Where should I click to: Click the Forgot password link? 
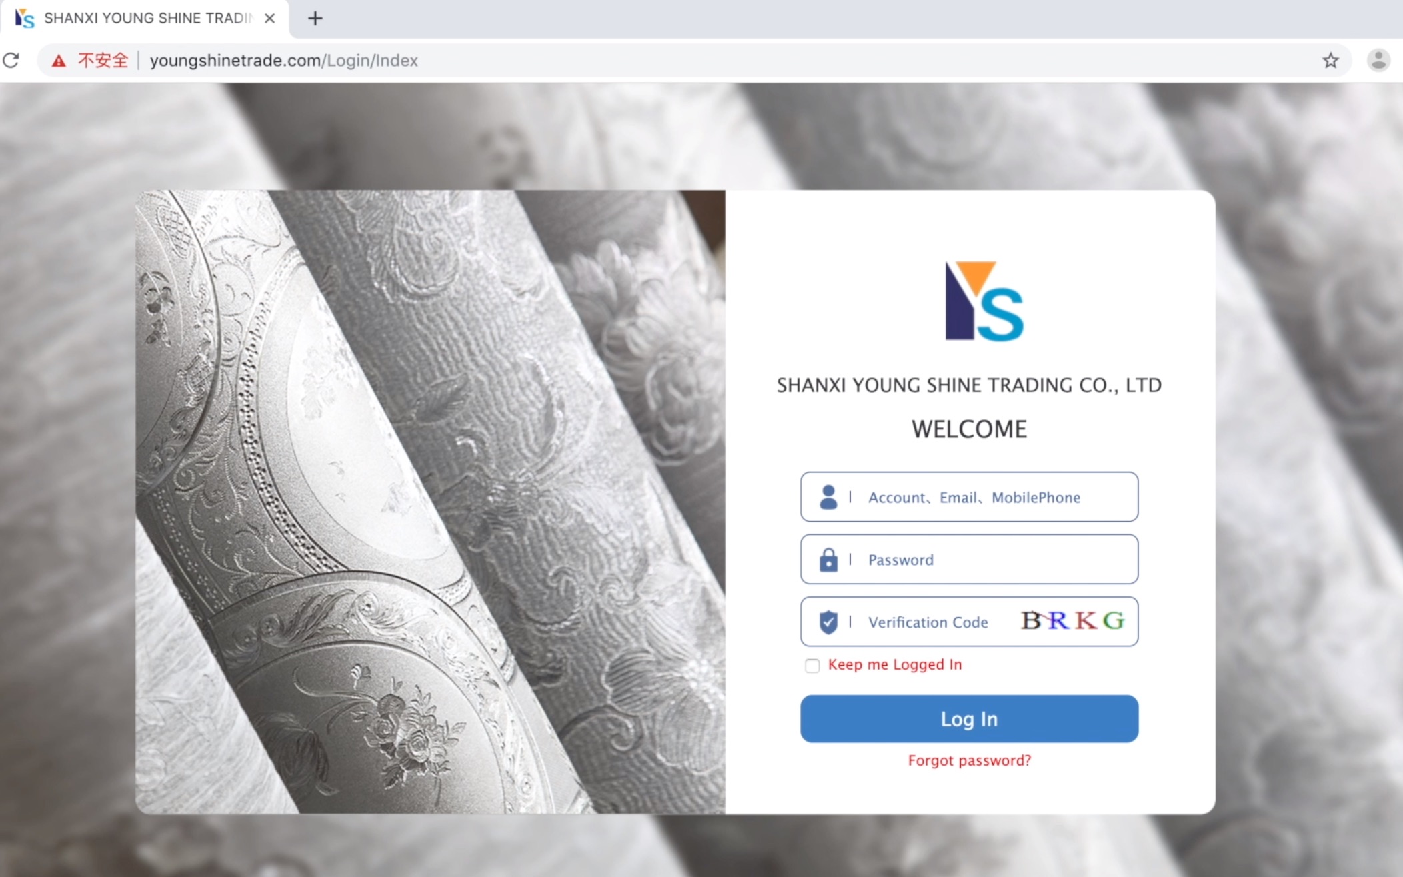click(968, 760)
